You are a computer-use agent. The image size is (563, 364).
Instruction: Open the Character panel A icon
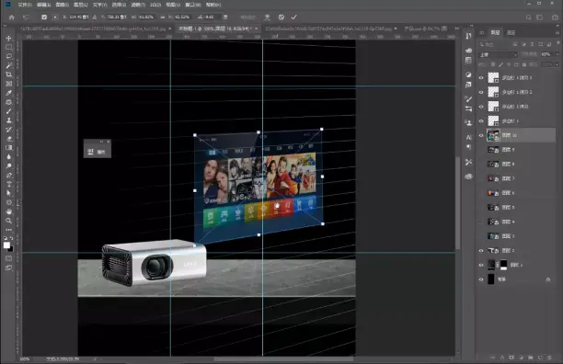(x=468, y=137)
